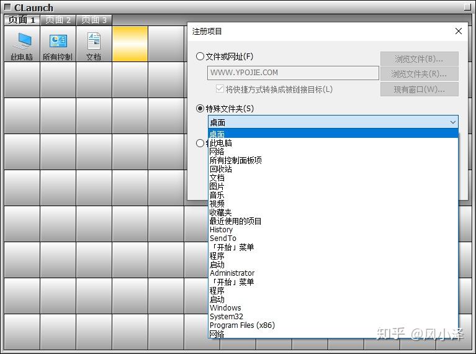The height and width of the screenshot is (354, 476).
Task: Choose Administrator from the dropdown list
Action: (333, 273)
